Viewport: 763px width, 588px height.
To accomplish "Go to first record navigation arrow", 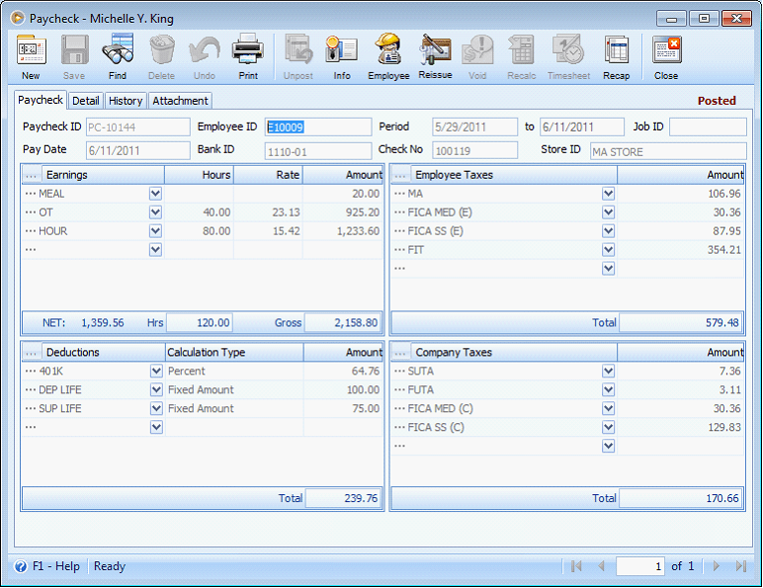I will 576,566.
